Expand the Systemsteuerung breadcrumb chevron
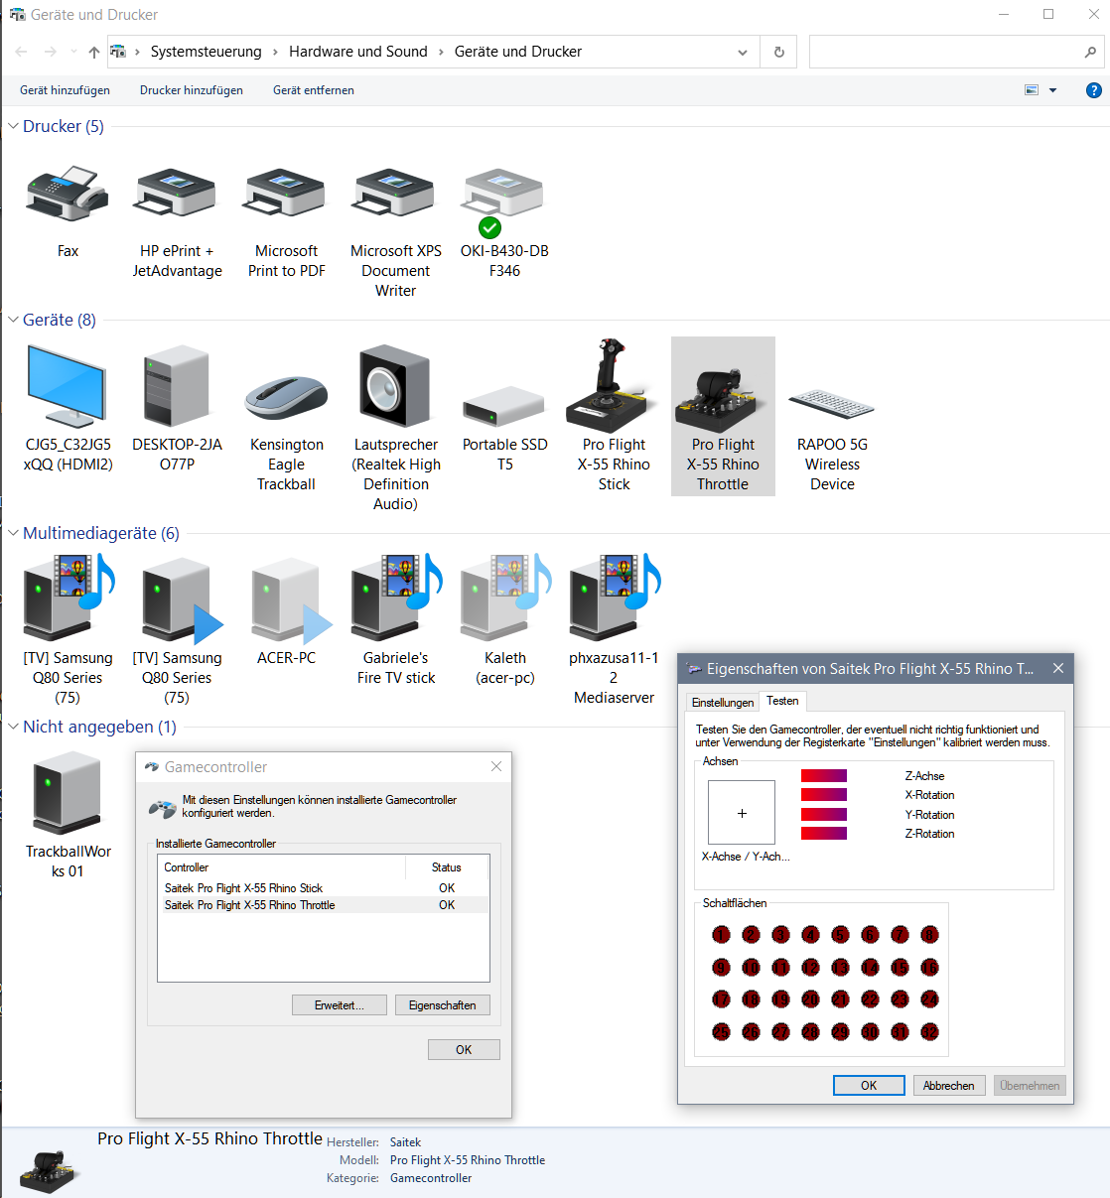Viewport: 1110px width, 1198px height. click(x=275, y=52)
